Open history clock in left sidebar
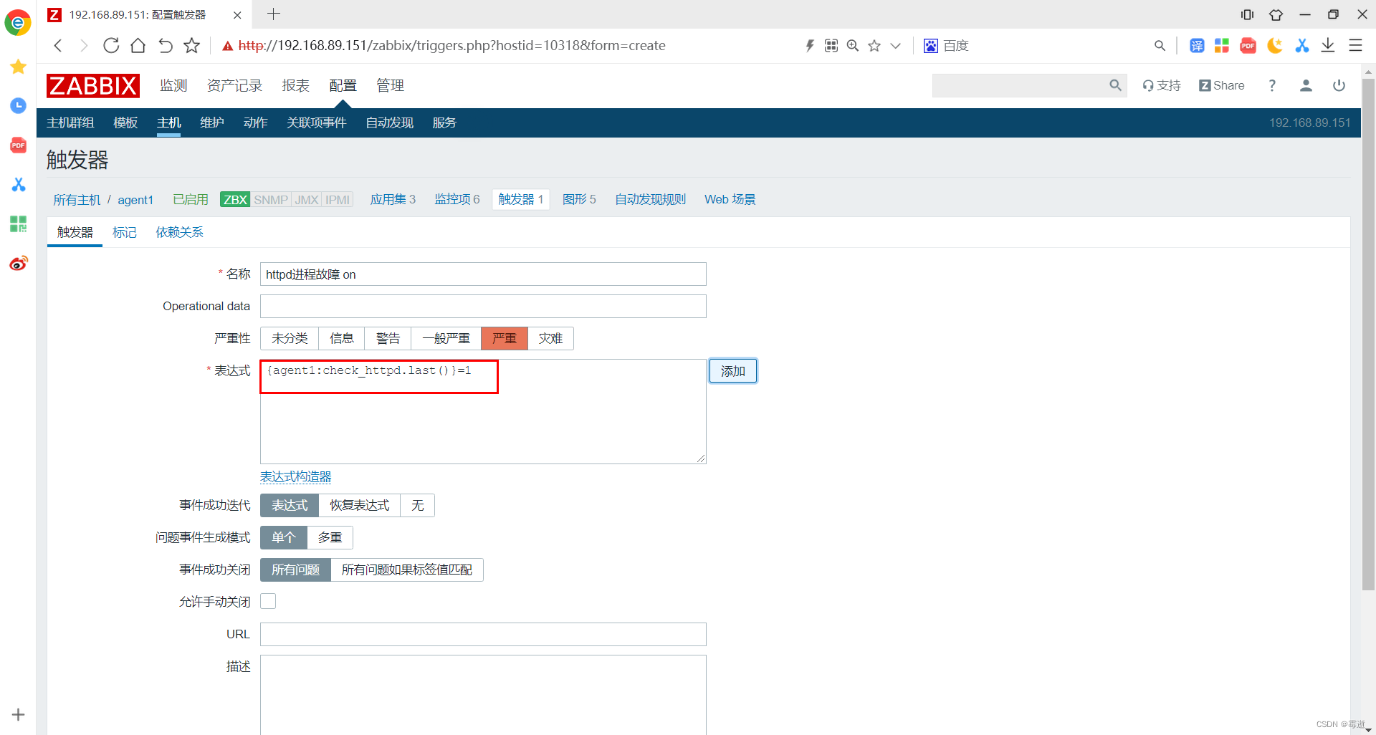This screenshot has height=735, width=1376. (x=18, y=106)
